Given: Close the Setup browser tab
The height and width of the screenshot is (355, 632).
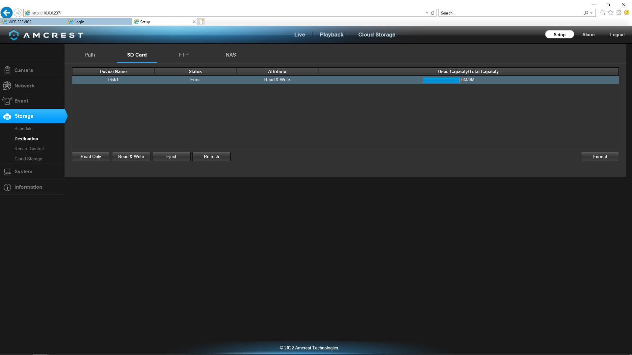Looking at the screenshot, I should 194,22.
